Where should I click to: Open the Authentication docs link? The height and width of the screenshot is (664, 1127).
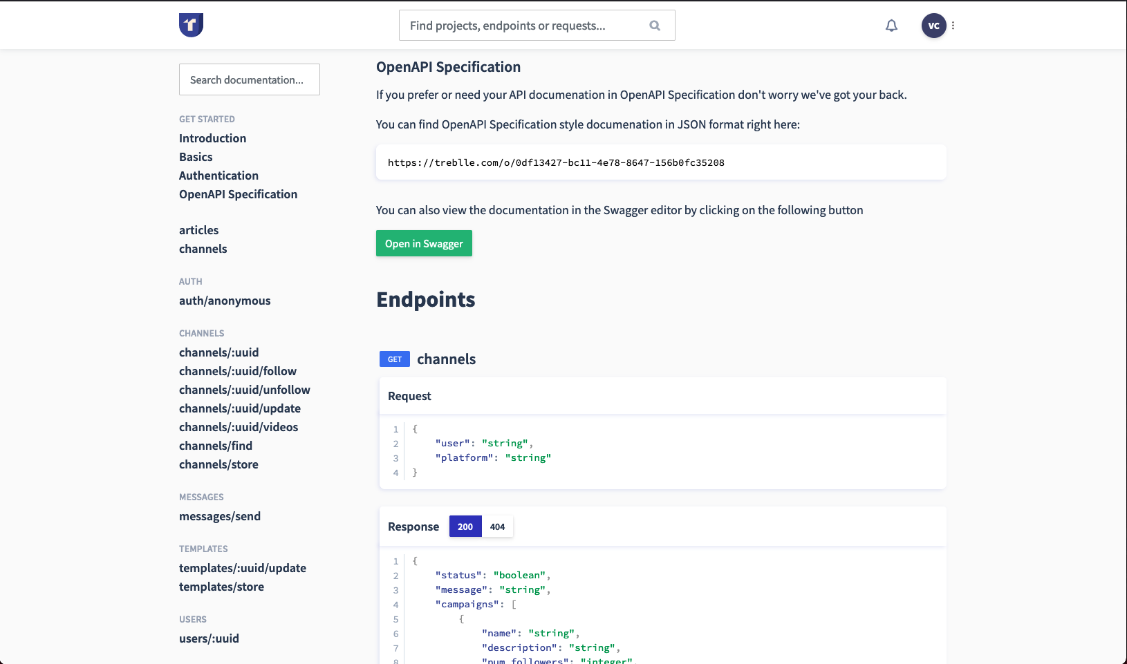218,176
